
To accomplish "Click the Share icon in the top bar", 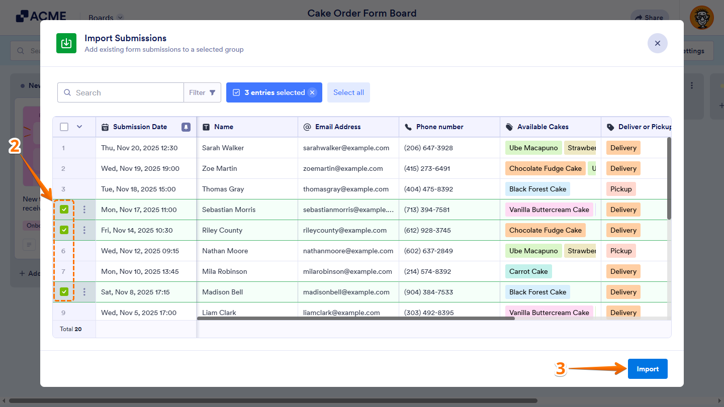I will point(639,17).
